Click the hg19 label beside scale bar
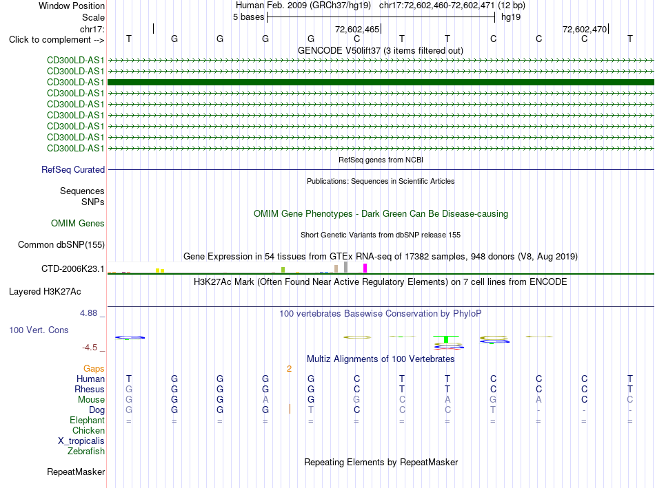The height and width of the screenshot is (488, 655). pyautogui.click(x=511, y=17)
